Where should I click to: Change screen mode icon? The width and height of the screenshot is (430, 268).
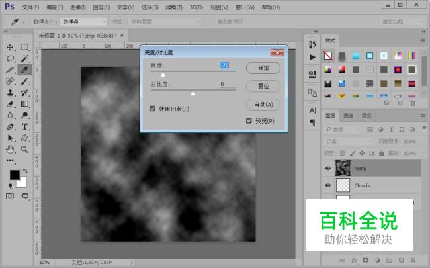(x=24, y=196)
